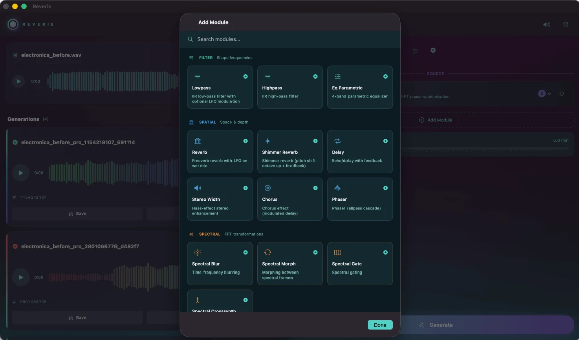Add the Lowpass filter module
The width and height of the screenshot is (579, 340).
point(245,77)
